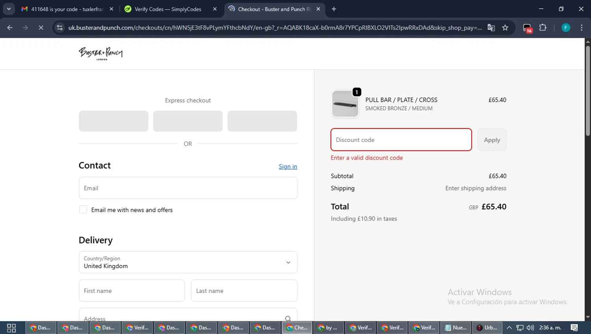Open Windows Task View icon
The height and width of the screenshot is (334, 591).
coord(11,328)
